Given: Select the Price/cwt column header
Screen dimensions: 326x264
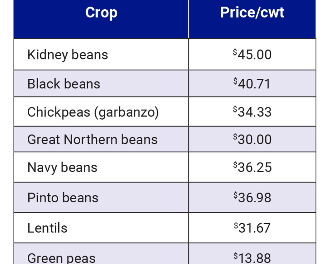Looking at the screenshot, I should 252,13.
